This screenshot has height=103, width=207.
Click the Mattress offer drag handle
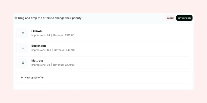point(23,63)
